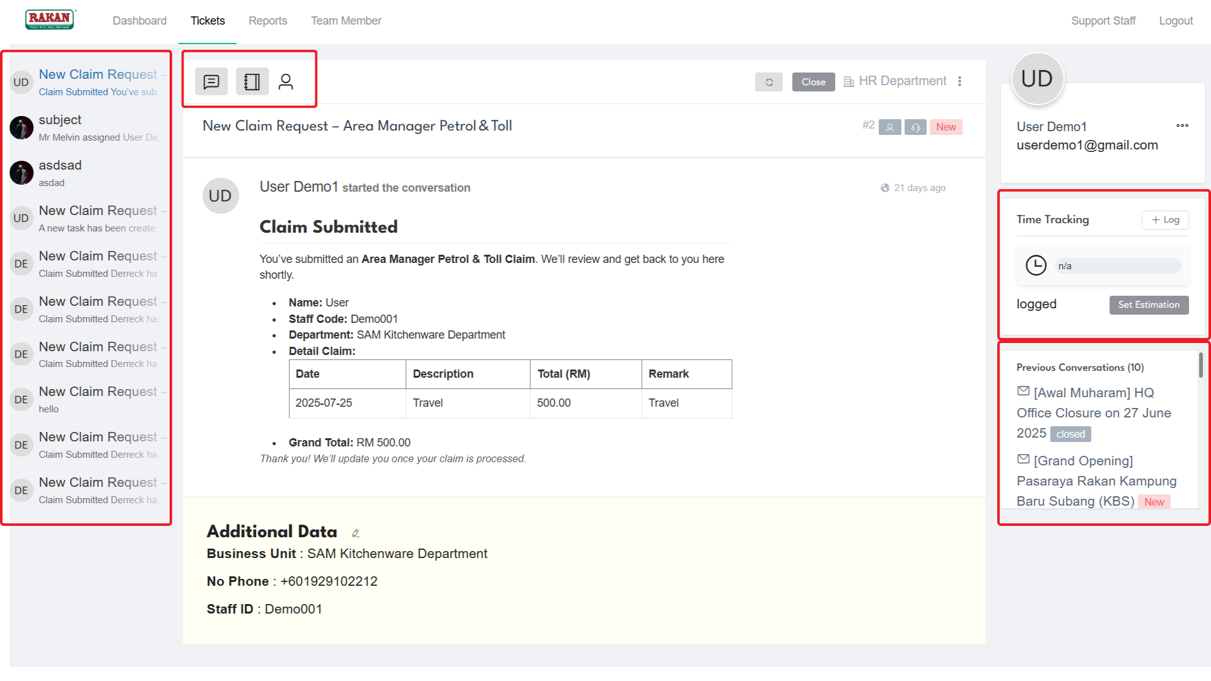Click the Previous Conversations scrollbar

(x=1200, y=365)
